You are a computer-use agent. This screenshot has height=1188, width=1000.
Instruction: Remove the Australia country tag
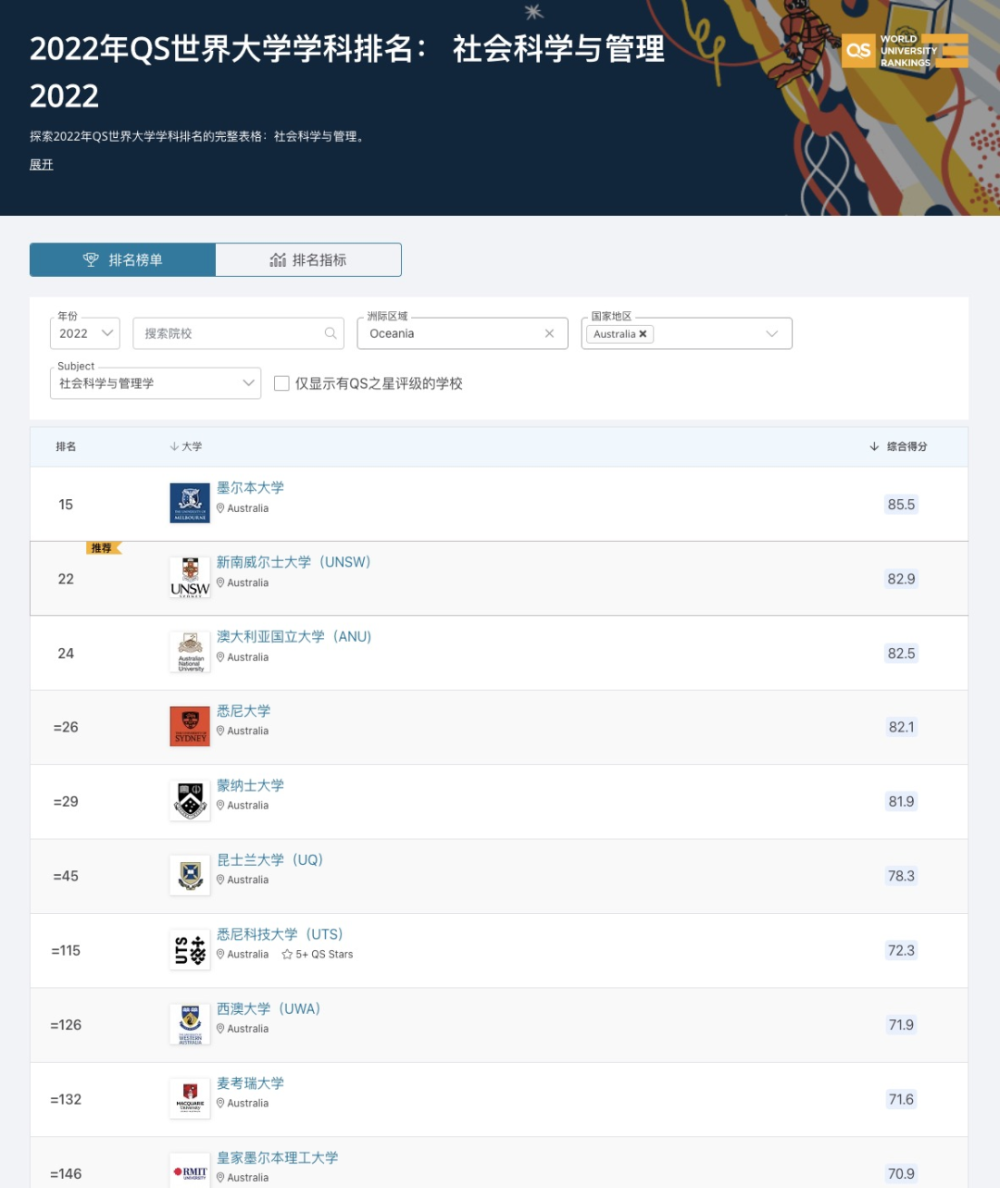point(643,334)
